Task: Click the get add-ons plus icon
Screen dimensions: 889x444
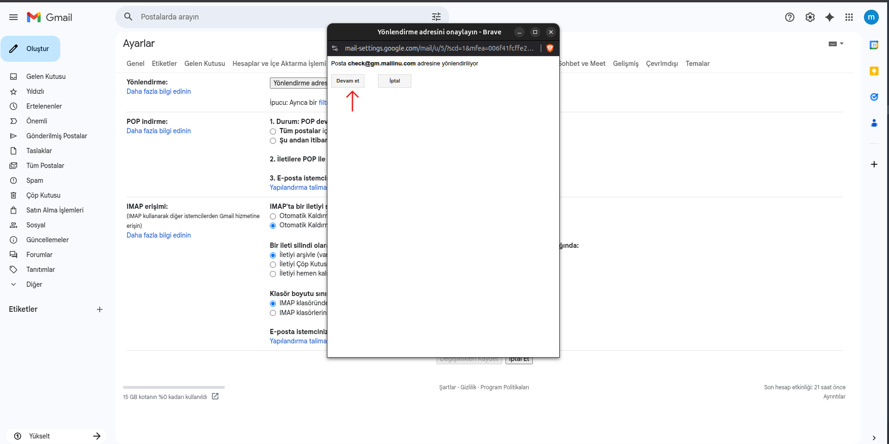Action: 874,164
